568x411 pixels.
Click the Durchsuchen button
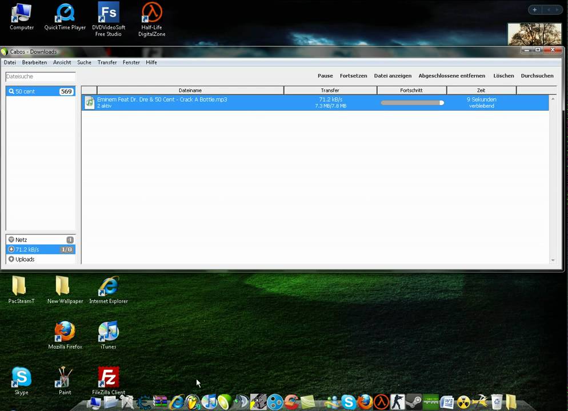click(537, 75)
